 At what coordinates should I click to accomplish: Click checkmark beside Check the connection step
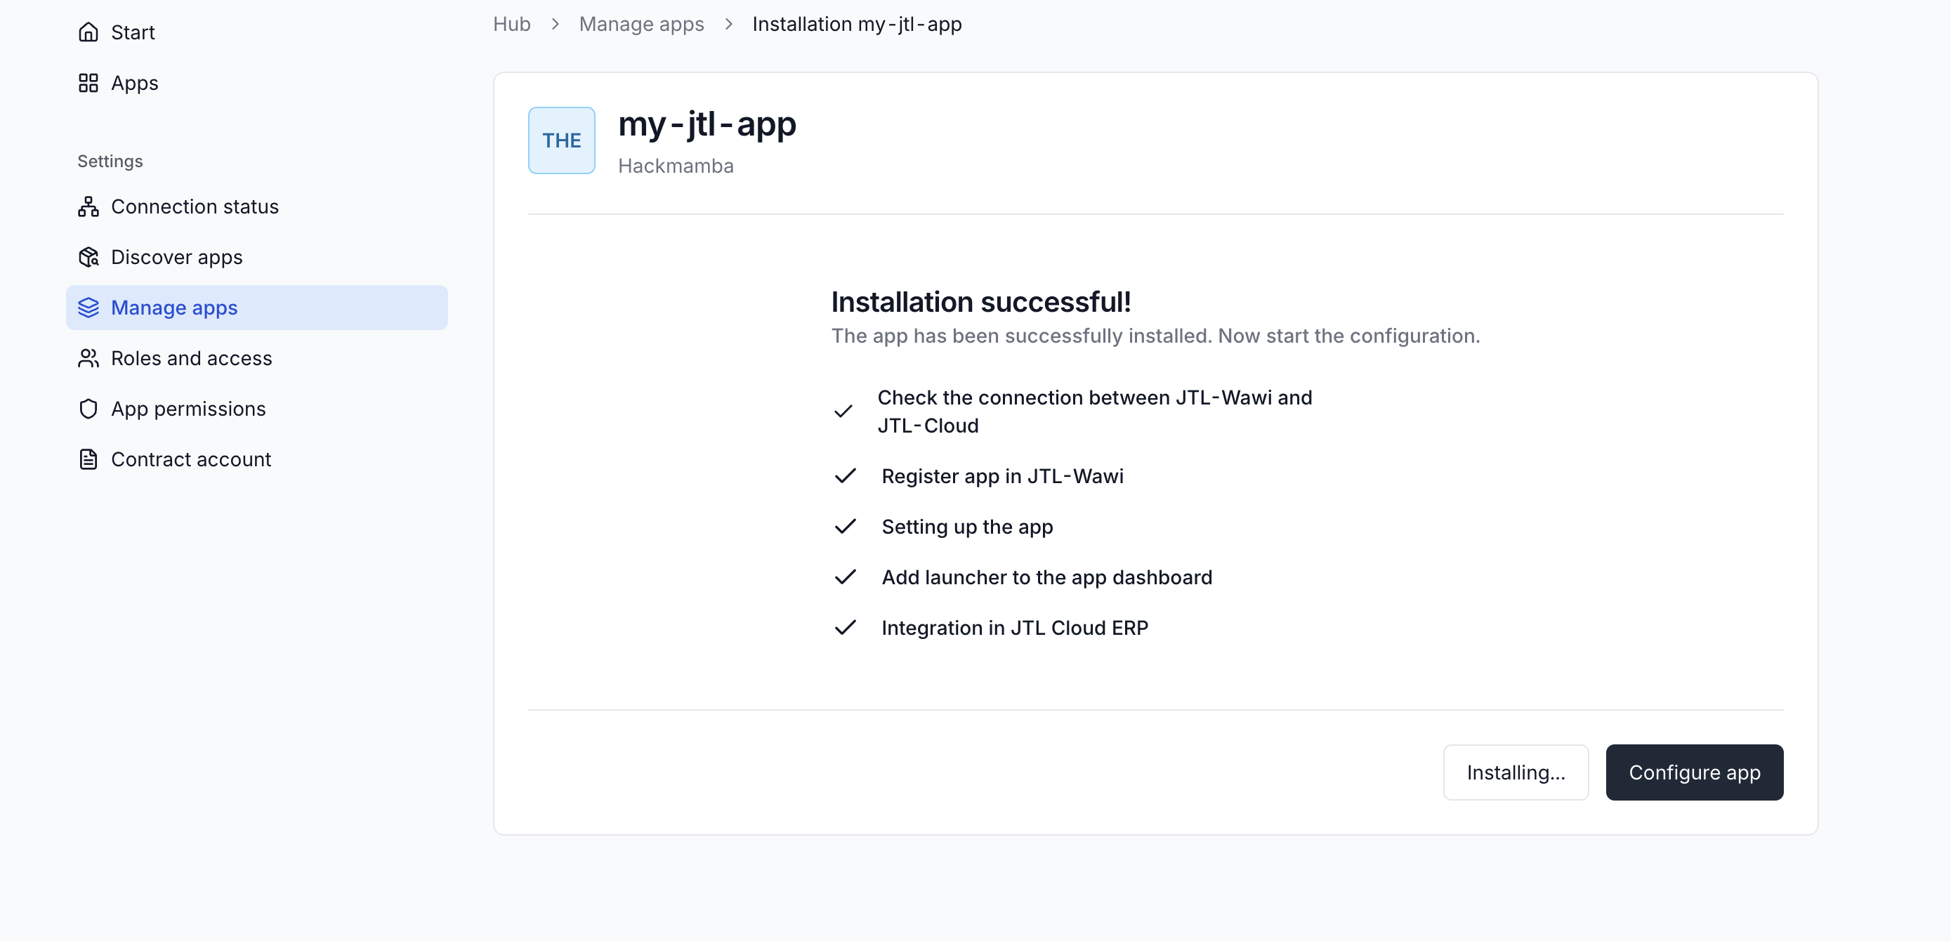843,412
